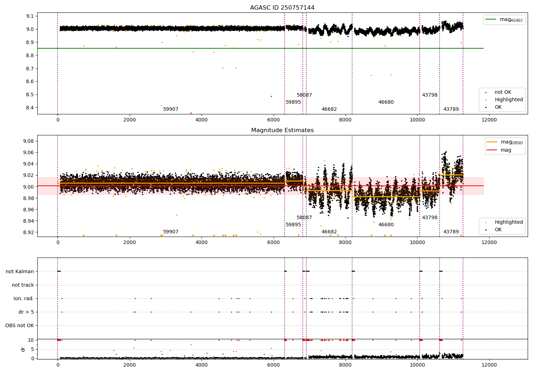This screenshot has height=373, width=533.
Task: Click OBSID label 46680 in the top plot
Action: pos(386,102)
